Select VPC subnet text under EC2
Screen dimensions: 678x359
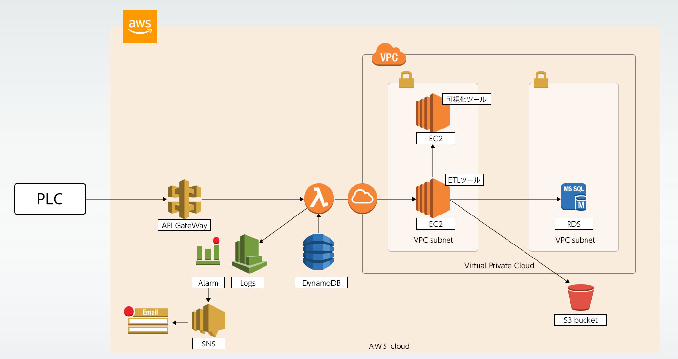(x=433, y=240)
